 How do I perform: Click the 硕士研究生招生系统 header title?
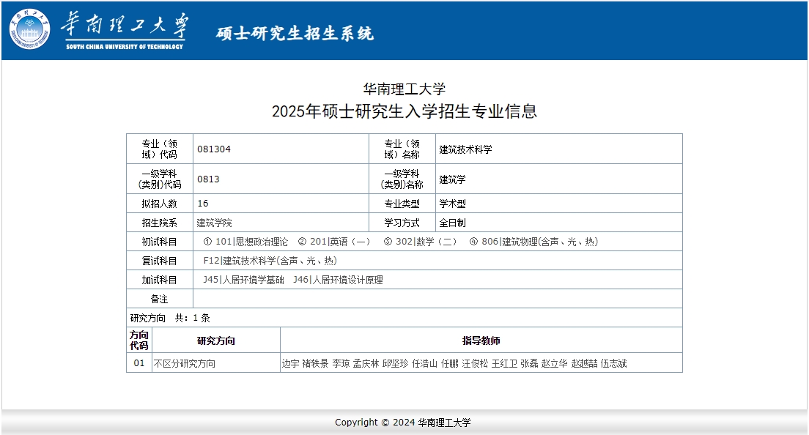tap(295, 34)
